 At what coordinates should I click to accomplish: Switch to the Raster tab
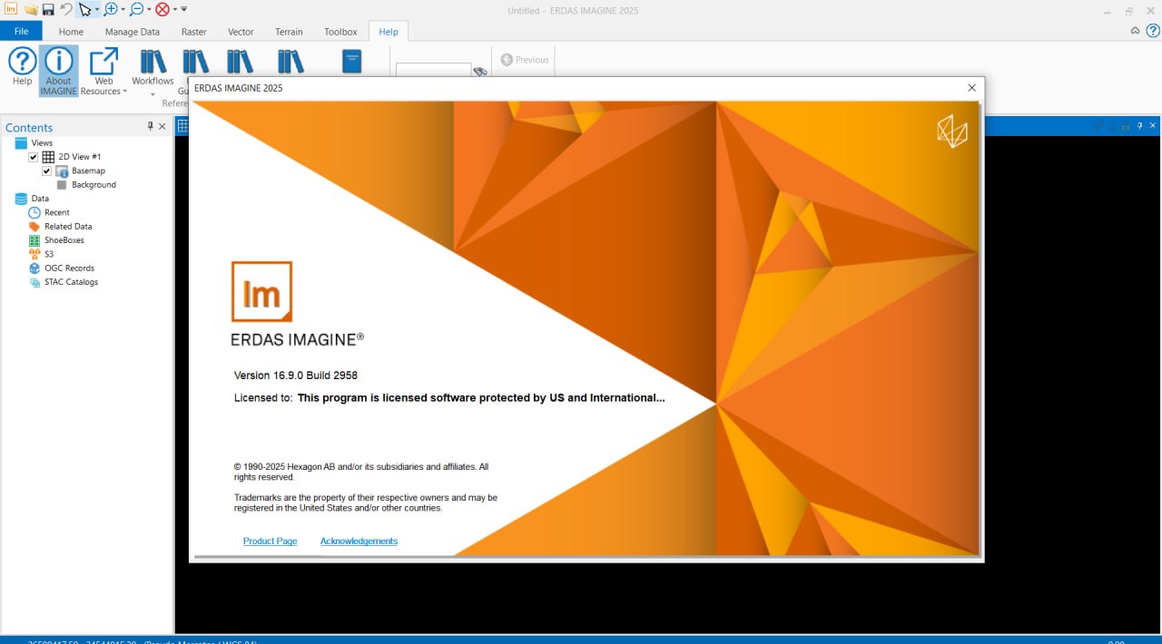click(x=194, y=32)
